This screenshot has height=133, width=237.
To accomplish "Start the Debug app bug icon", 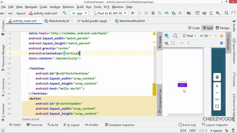I will point(153,13).
